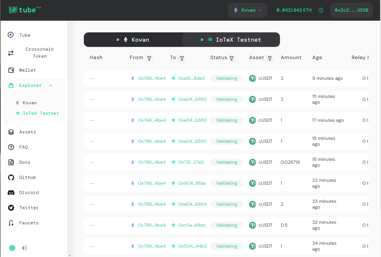Toggle light/dark theme sun icon

pyautogui.click(x=12, y=248)
